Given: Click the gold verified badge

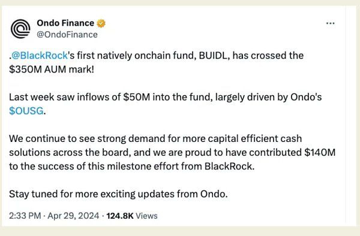Looking at the screenshot, I should 101,23.
